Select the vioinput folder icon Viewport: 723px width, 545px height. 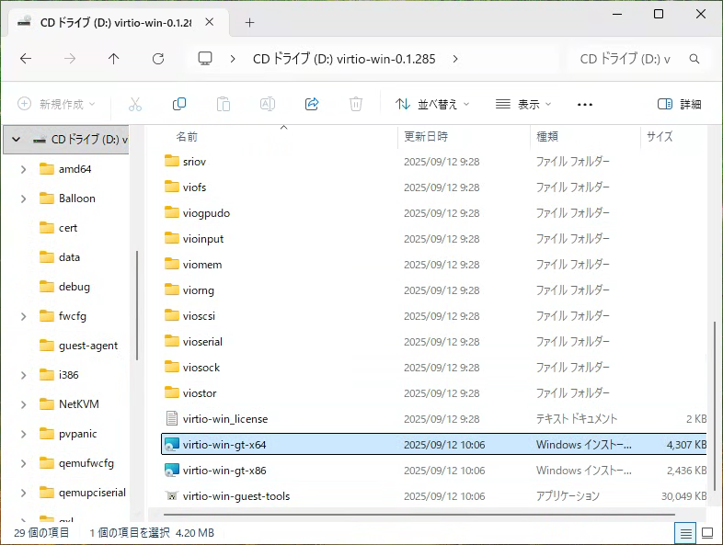click(171, 239)
